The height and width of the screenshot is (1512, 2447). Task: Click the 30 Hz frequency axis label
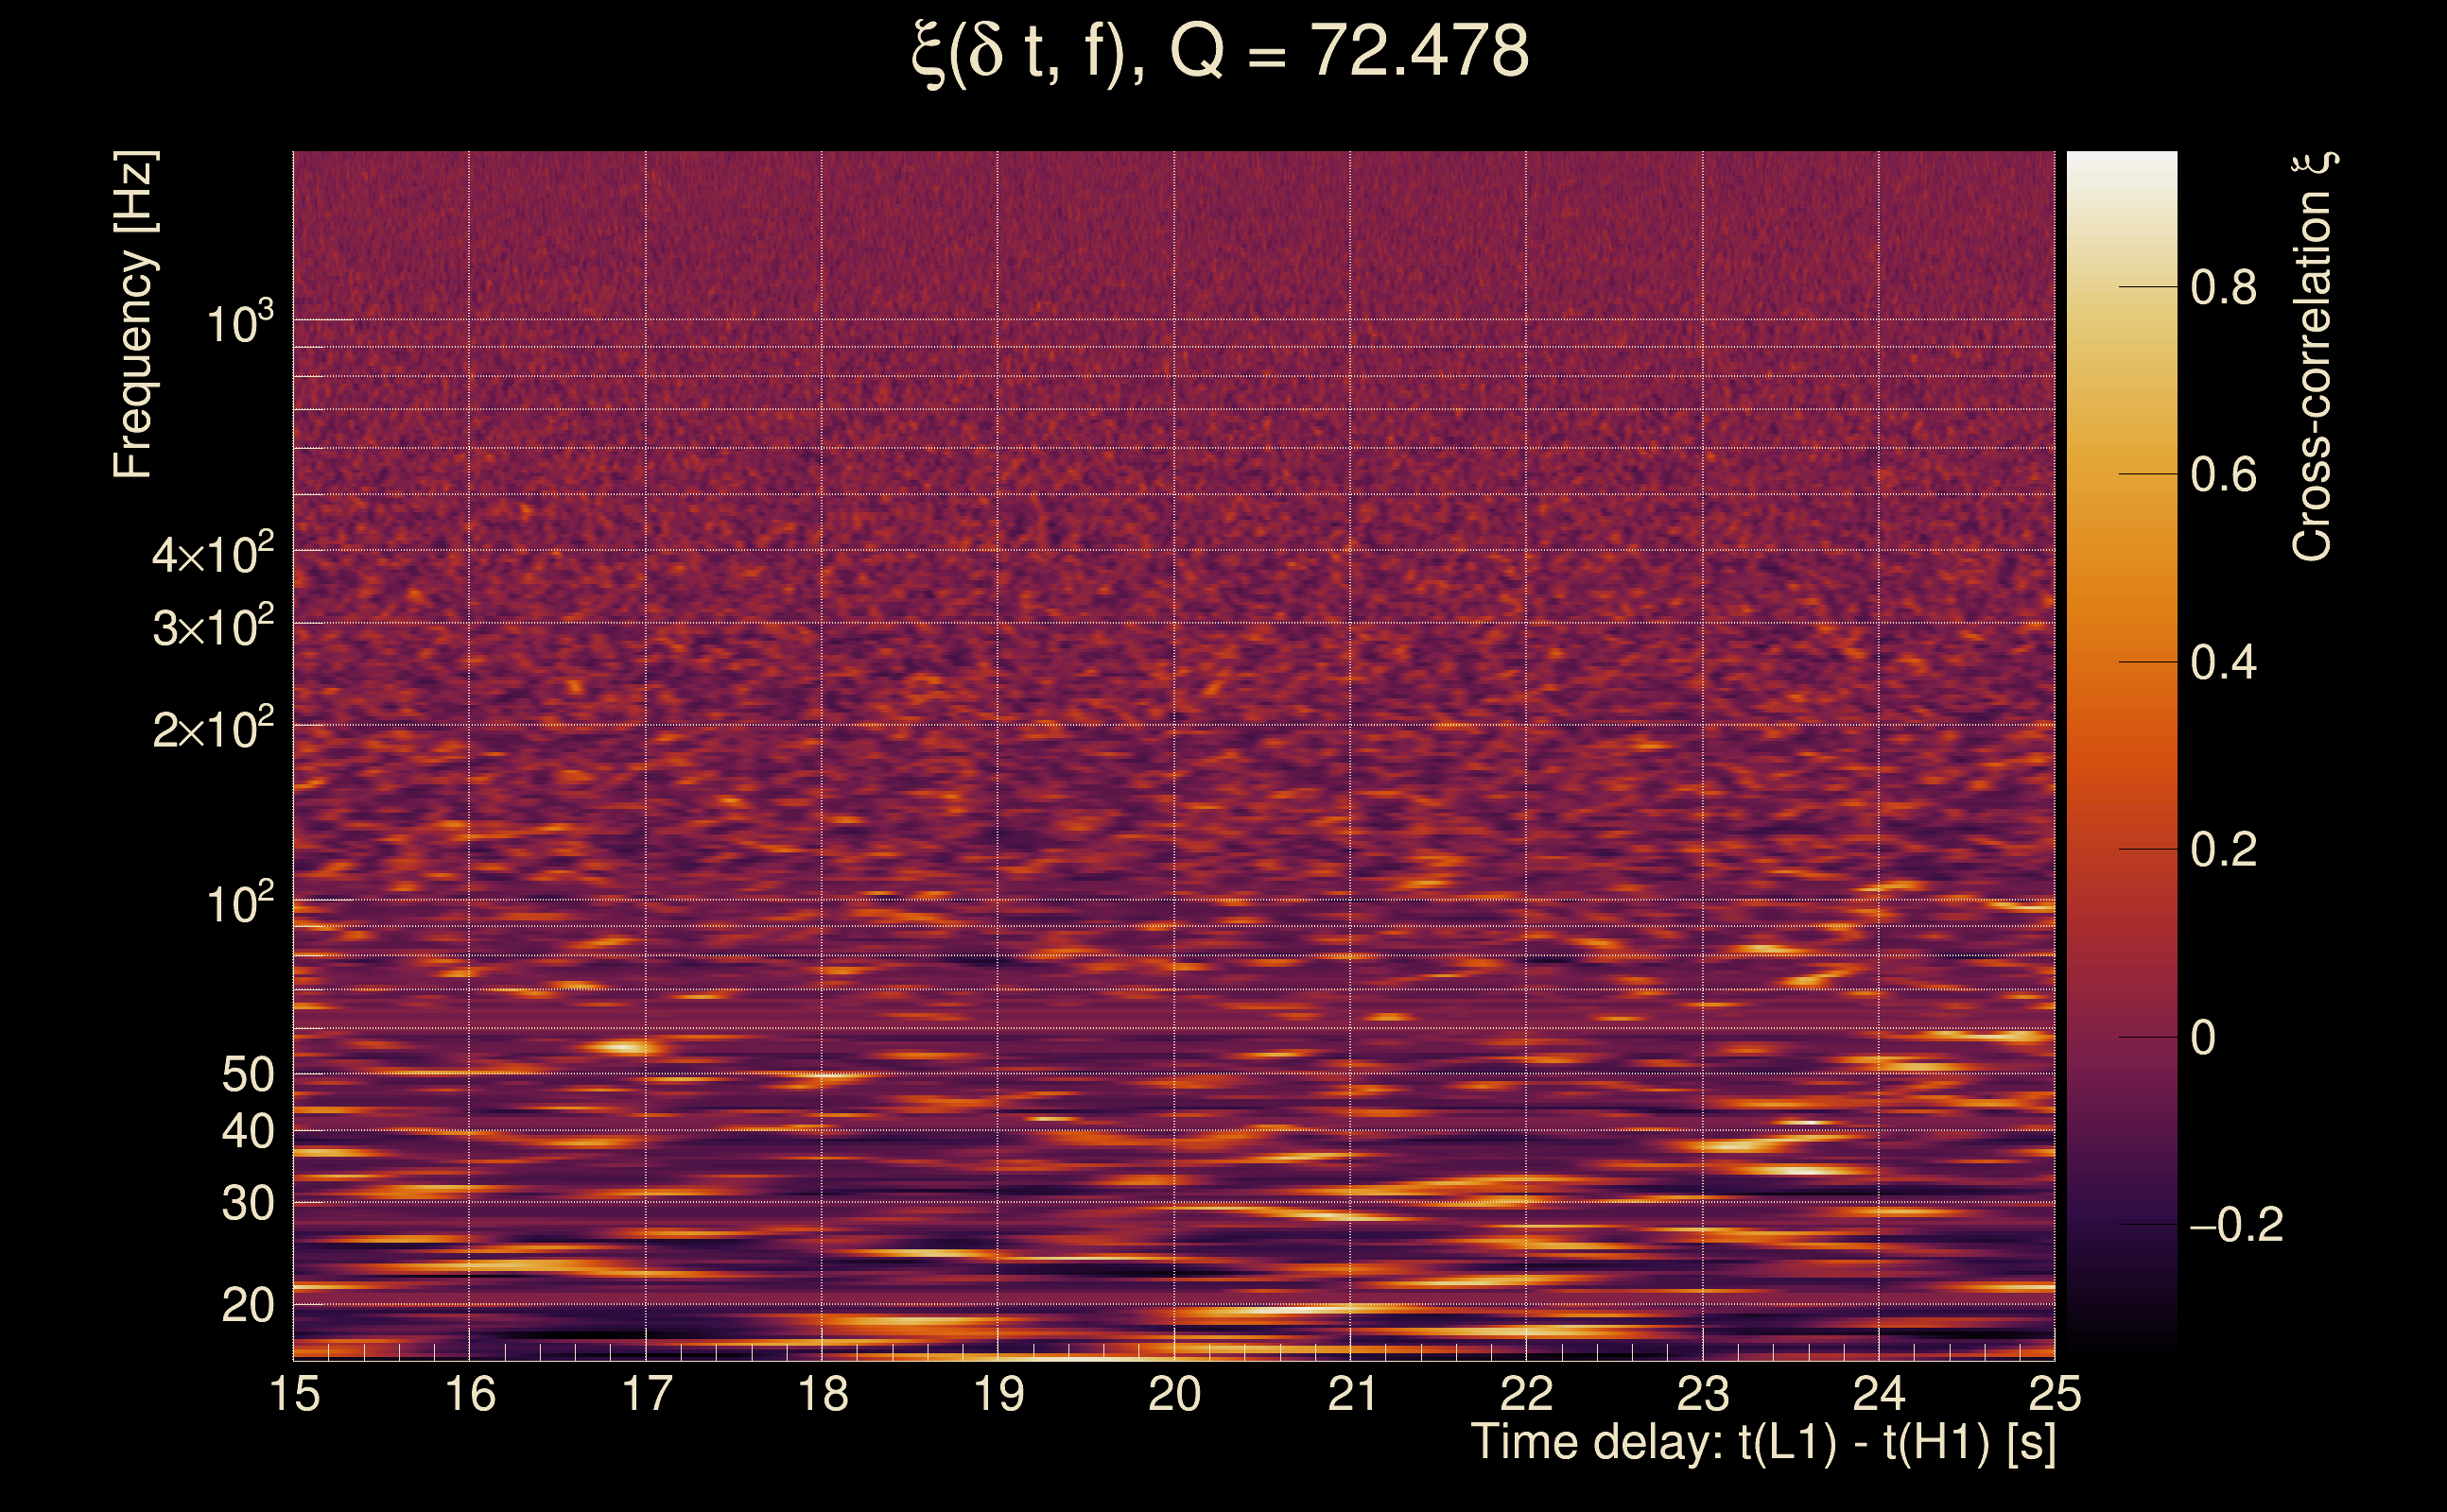247,1204
